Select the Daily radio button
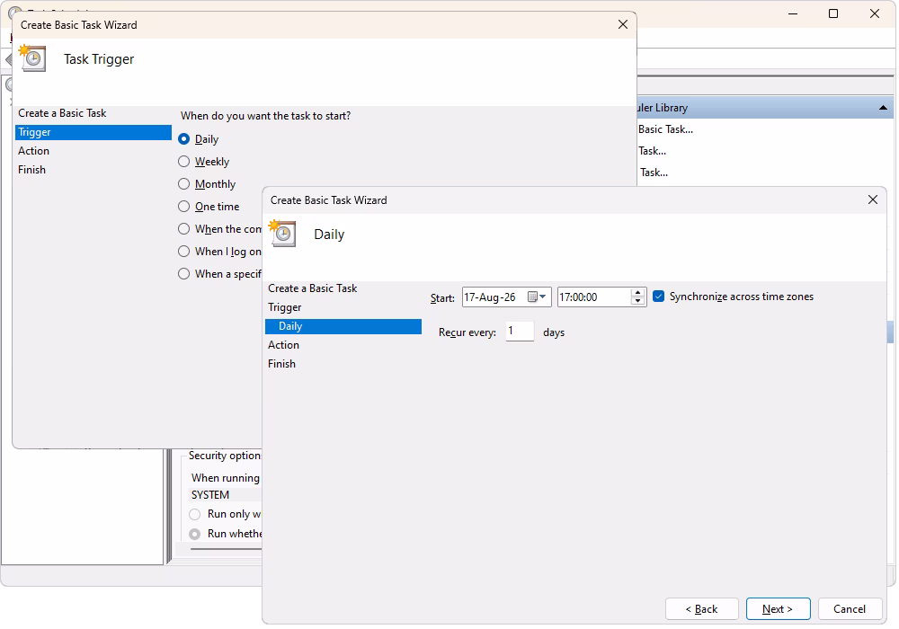 click(x=184, y=138)
